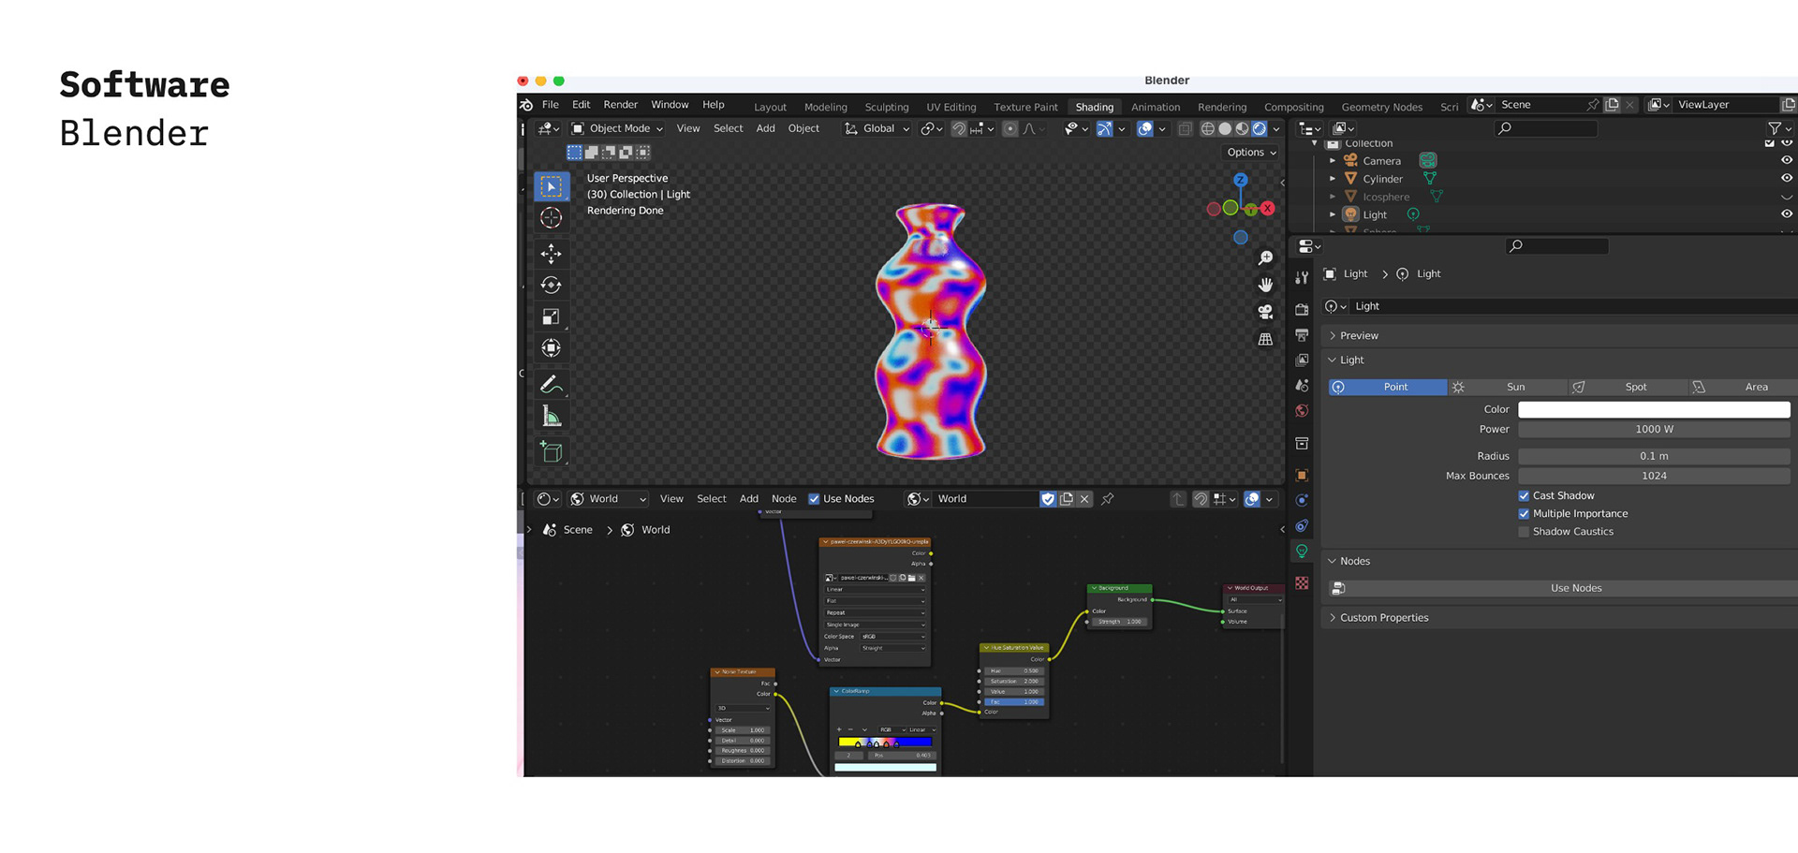Click the Blender logo menu icon

[x=527, y=105]
